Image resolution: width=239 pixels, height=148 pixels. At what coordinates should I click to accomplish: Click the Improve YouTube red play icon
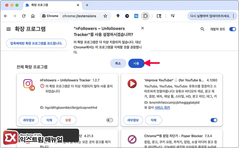(132, 84)
